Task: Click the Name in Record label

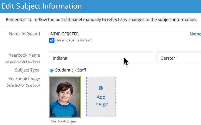Action: coord(24,34)
